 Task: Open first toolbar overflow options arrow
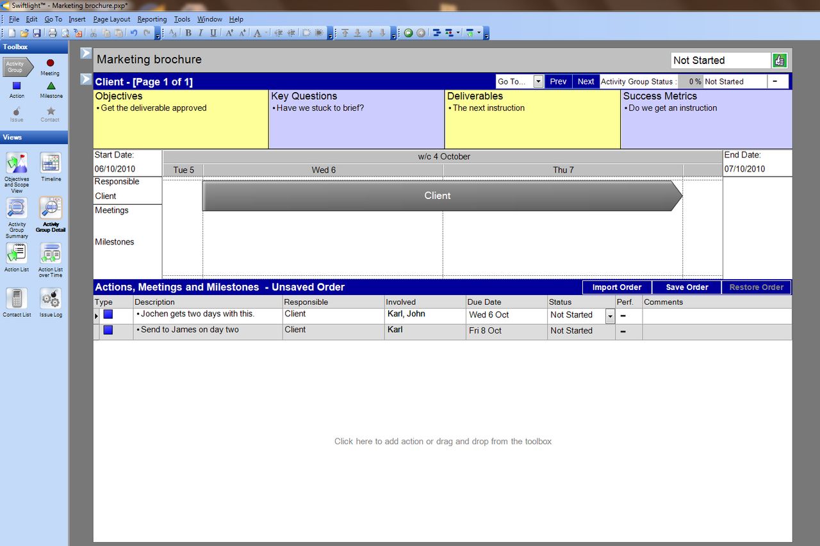[158, 34]
